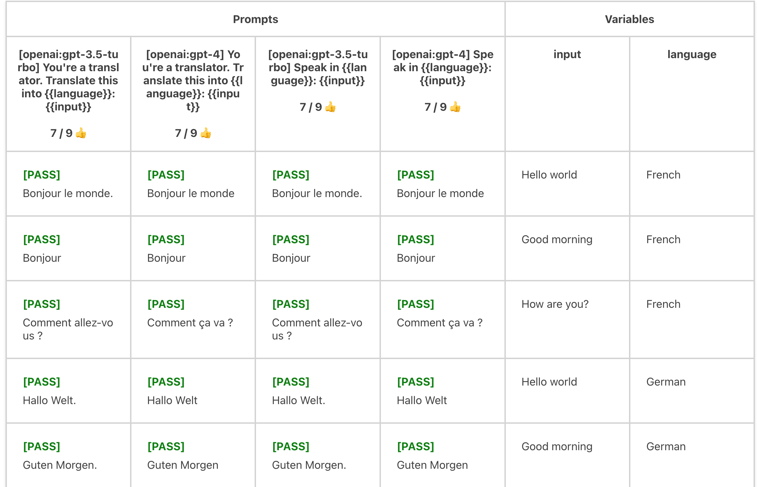Click thumbs-up icon under gpt-4 Speak in prompt

pos(455,107)
